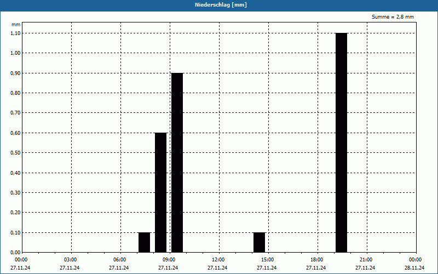
Task: Click the 28.11.24 date label
Action: (414, 268)
